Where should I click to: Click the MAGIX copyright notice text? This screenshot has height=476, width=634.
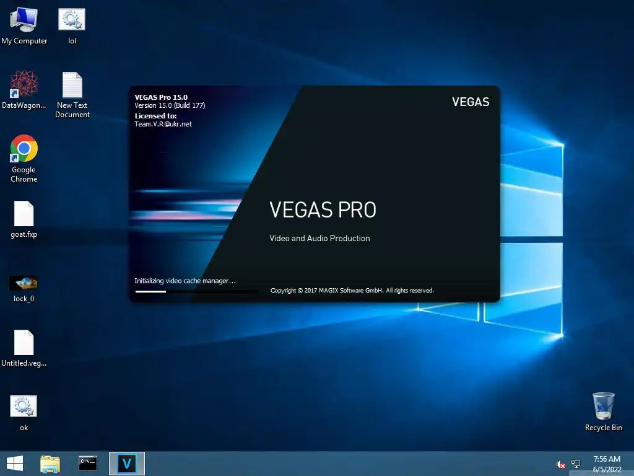coord(352,291)
